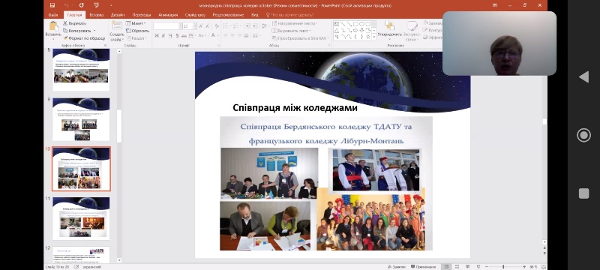Viewport: 600px width, 270px height.
Task: Open Выровнять текст align text dropdown
Action: coord(291,31)
